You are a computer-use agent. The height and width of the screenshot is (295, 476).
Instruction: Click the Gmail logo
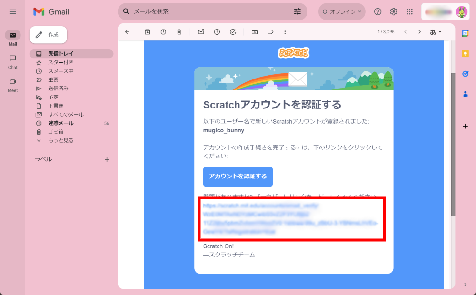pyautogui.click(x=51, y=11)
